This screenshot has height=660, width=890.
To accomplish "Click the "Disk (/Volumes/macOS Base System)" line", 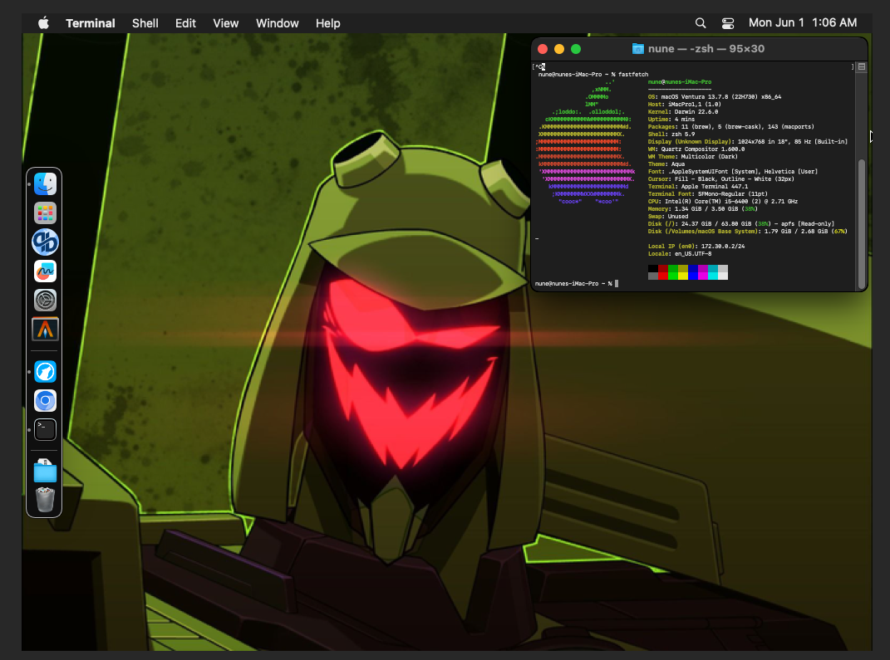I will (x=748, y=231).
